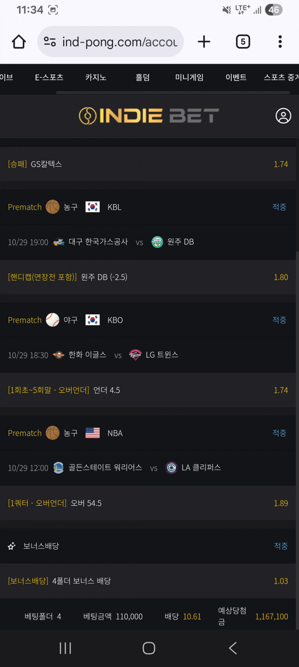Open the 홀덤 menu tab
299x667 pixels.
pos(142,77)
